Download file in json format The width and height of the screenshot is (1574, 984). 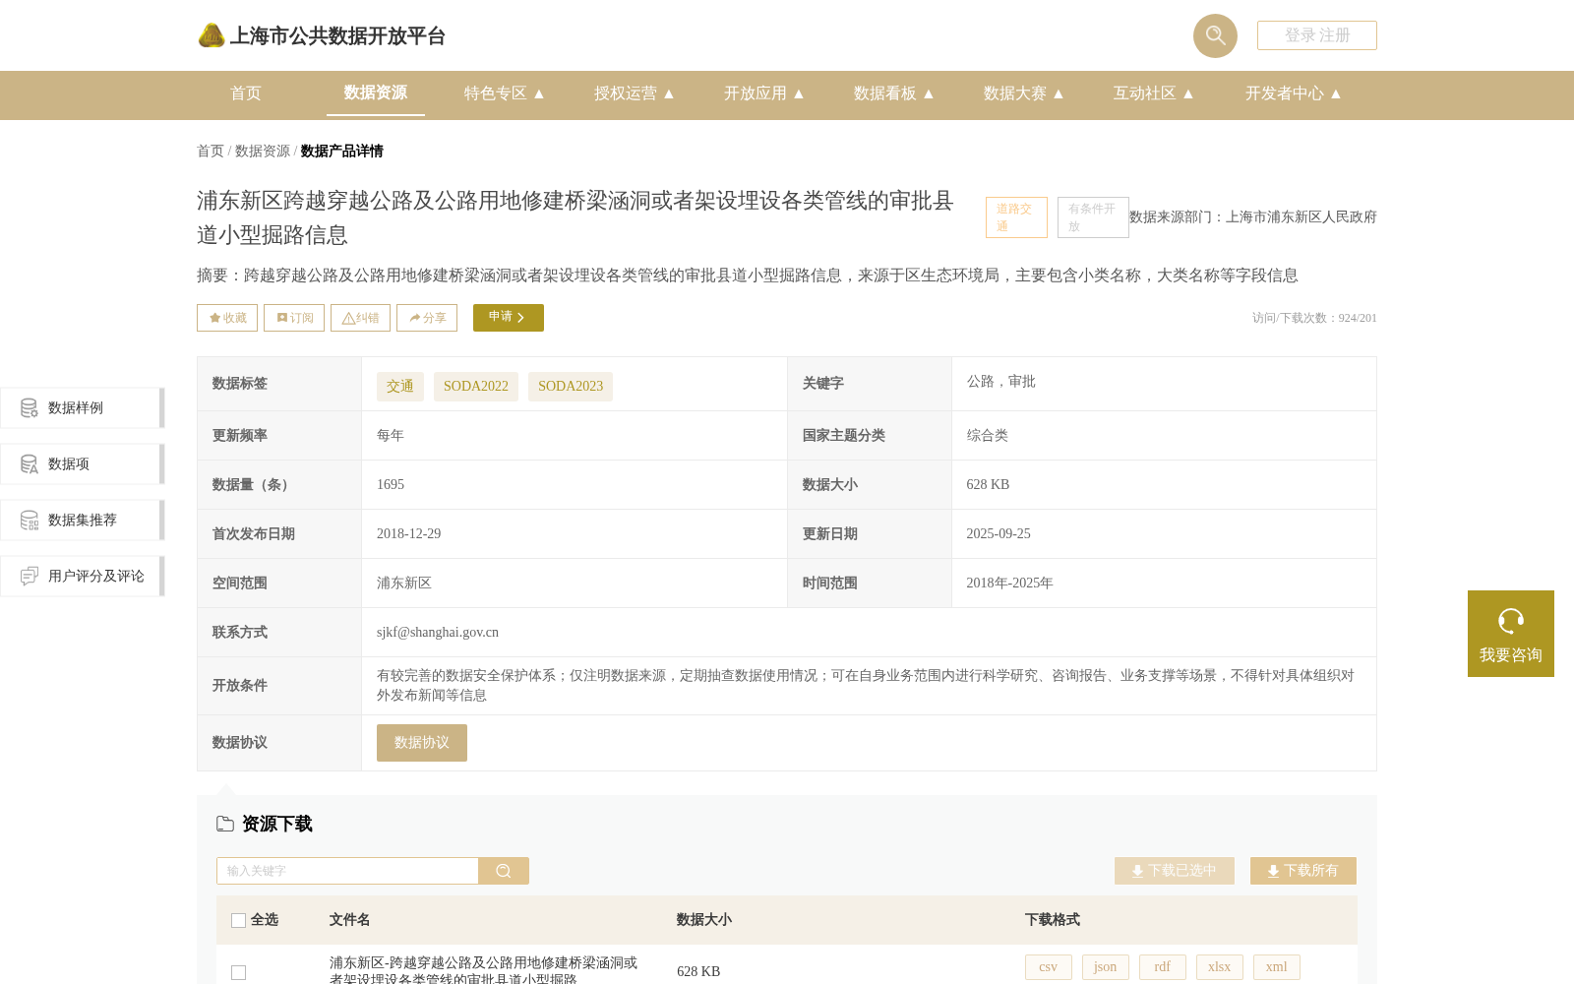pos(1106,967)
